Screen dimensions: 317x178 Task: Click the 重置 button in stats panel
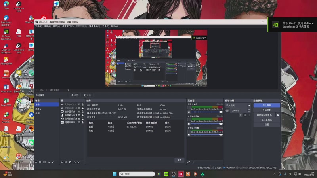(180, 160)
